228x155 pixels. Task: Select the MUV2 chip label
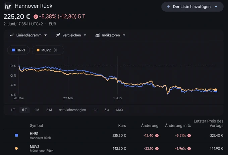(x=46, y=50)
